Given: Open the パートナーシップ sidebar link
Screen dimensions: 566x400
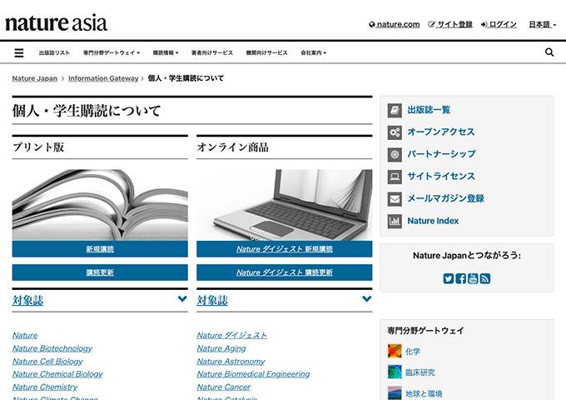Looking at the screenshot, I should [441, 154].
